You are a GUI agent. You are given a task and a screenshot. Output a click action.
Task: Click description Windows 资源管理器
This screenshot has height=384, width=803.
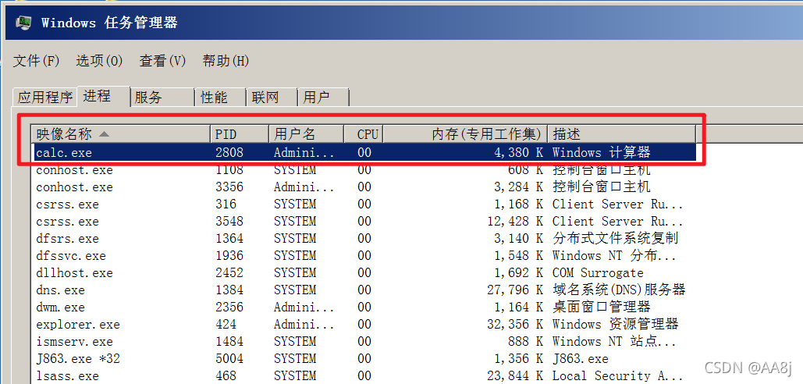pos(615,324)
